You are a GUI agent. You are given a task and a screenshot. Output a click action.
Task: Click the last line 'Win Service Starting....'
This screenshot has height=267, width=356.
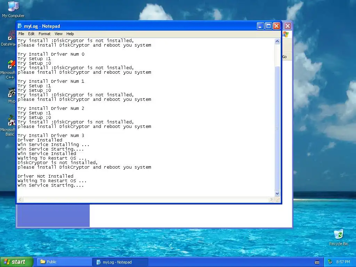click(x=51, y=185)
